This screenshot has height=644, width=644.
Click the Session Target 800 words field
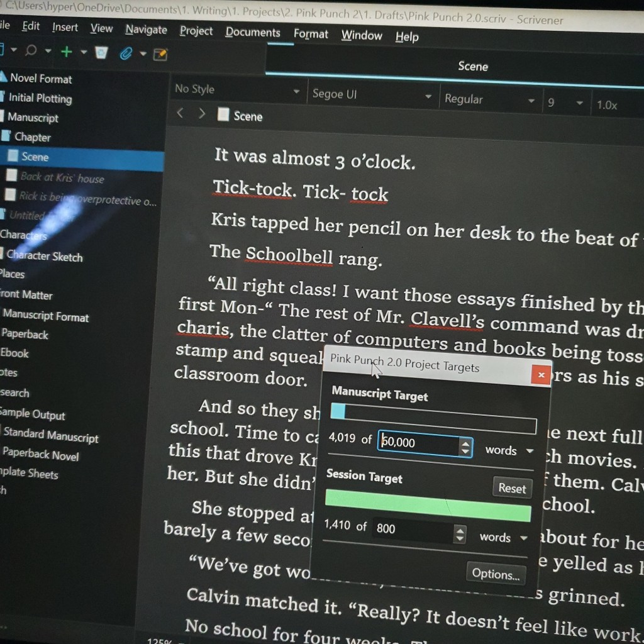(411, 530)
